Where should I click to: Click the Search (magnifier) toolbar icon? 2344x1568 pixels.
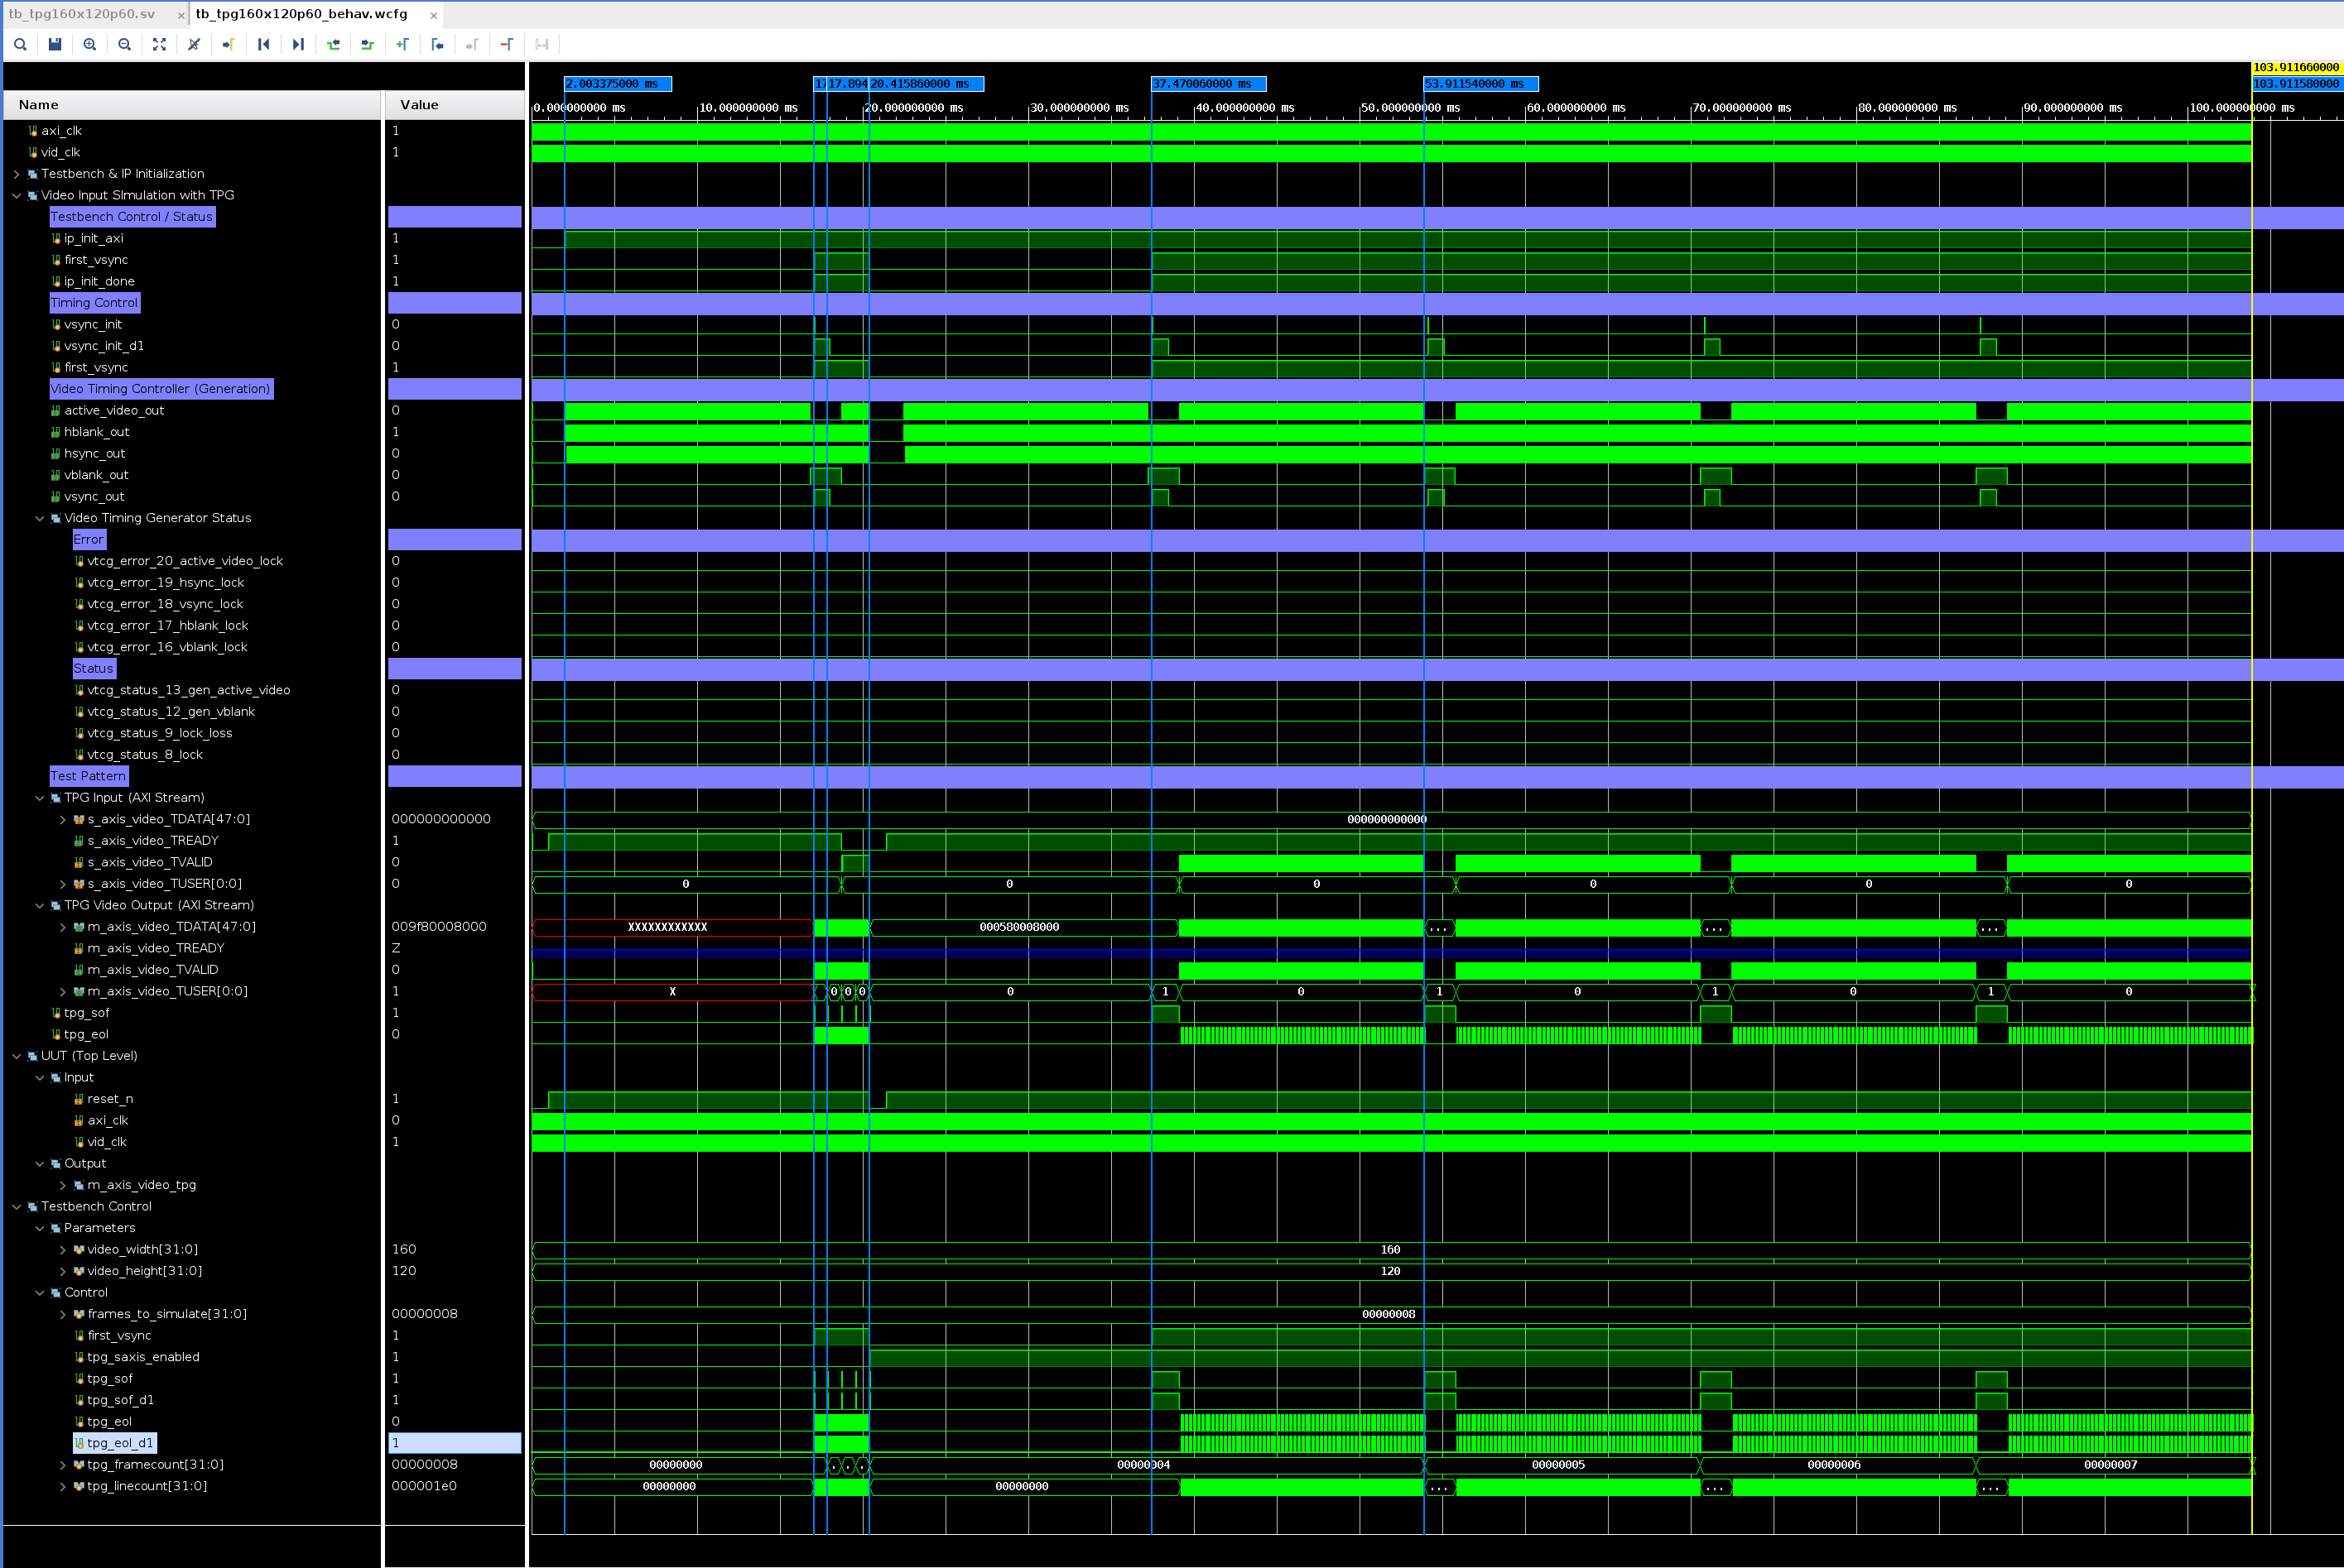[x=20, y=44]
